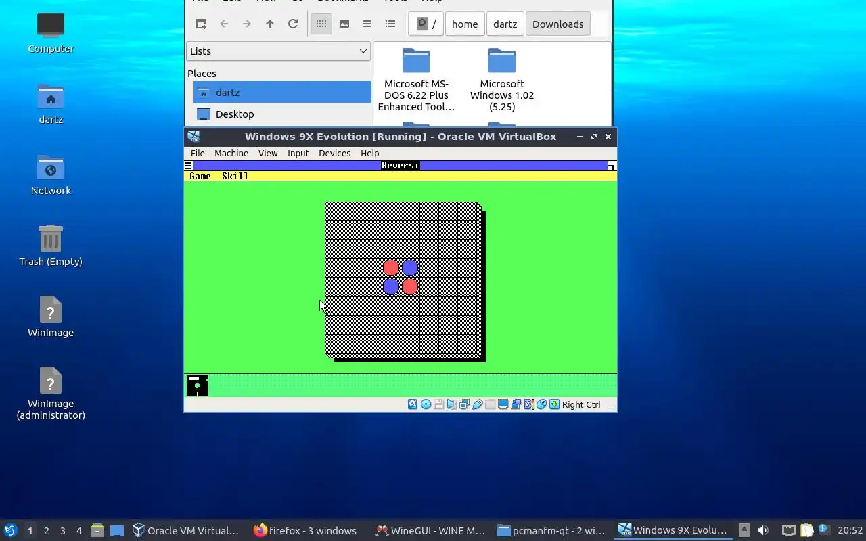Open the USB devices indicator in VirtualBox status bar
Viewport: 866px width, 541px height.
click(x=477, y=404)
